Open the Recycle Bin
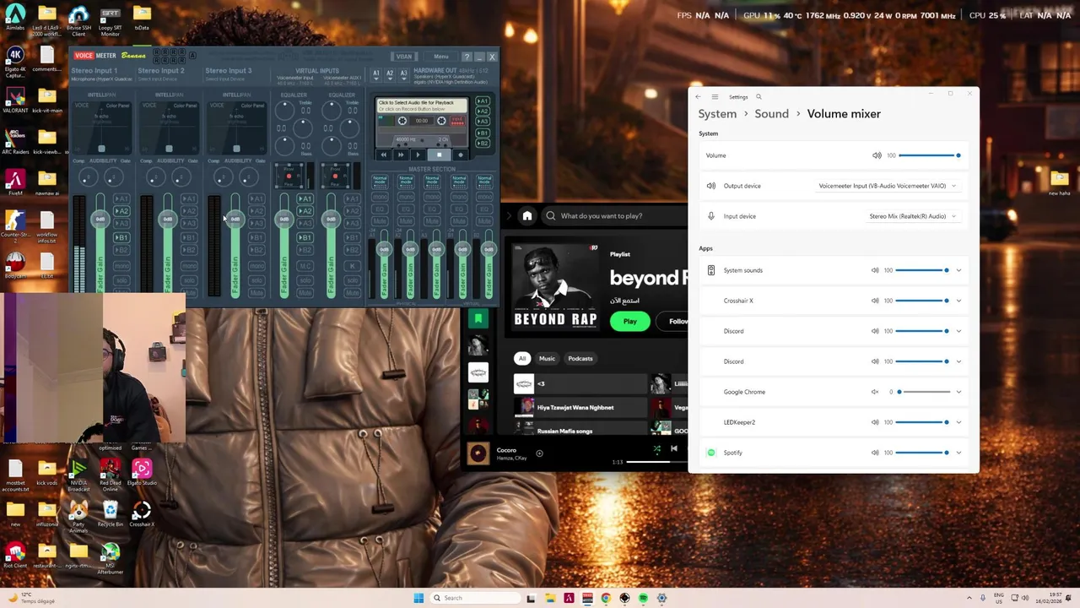This screenshot has height=608, width=1080. [110, 513]
